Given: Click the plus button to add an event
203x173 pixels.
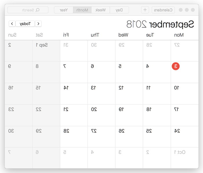Looking at the screenshot, I should tap(145, 10).
